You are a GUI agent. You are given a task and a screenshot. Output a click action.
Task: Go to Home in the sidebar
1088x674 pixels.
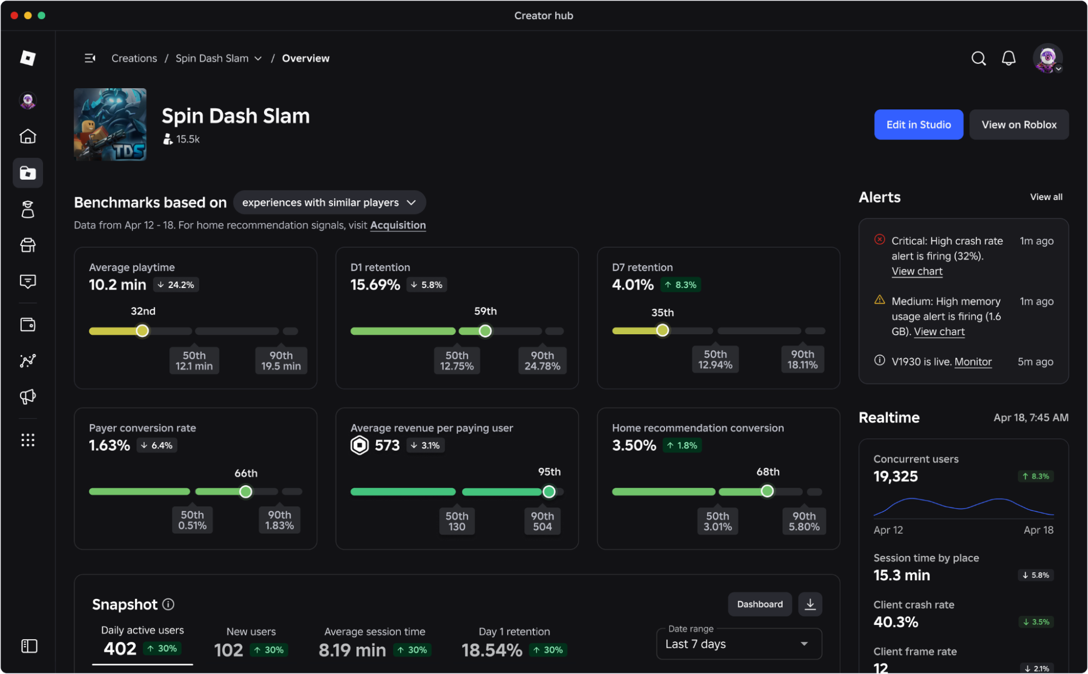pos(28,136)
